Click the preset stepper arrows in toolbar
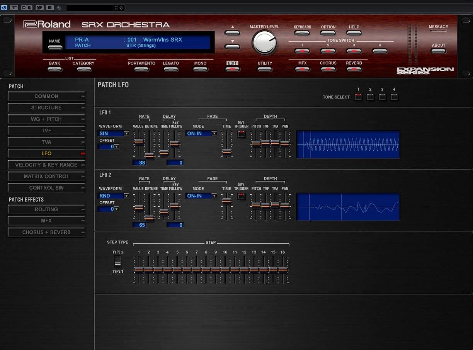 [x=116, y=8]
